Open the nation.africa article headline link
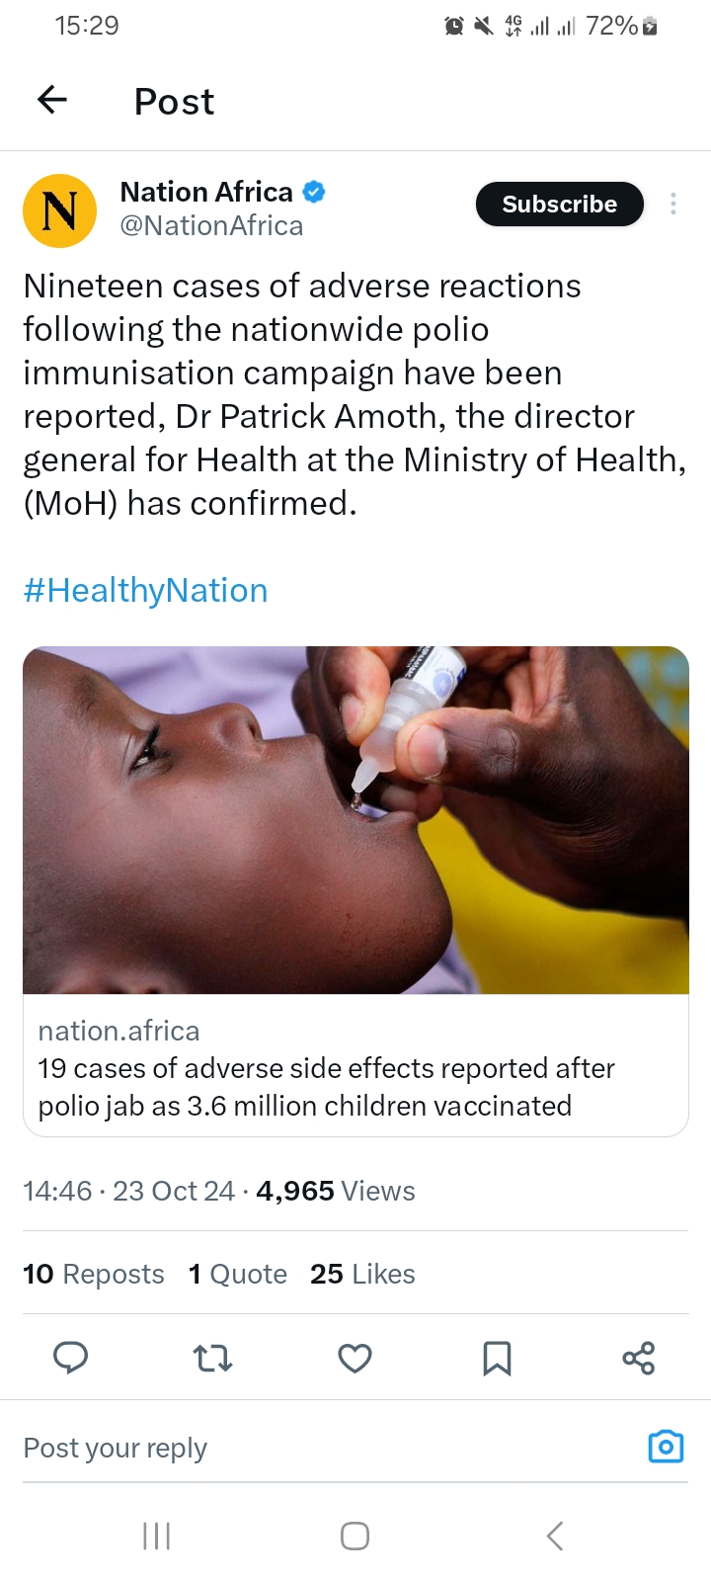 [x=326, y=1087]
